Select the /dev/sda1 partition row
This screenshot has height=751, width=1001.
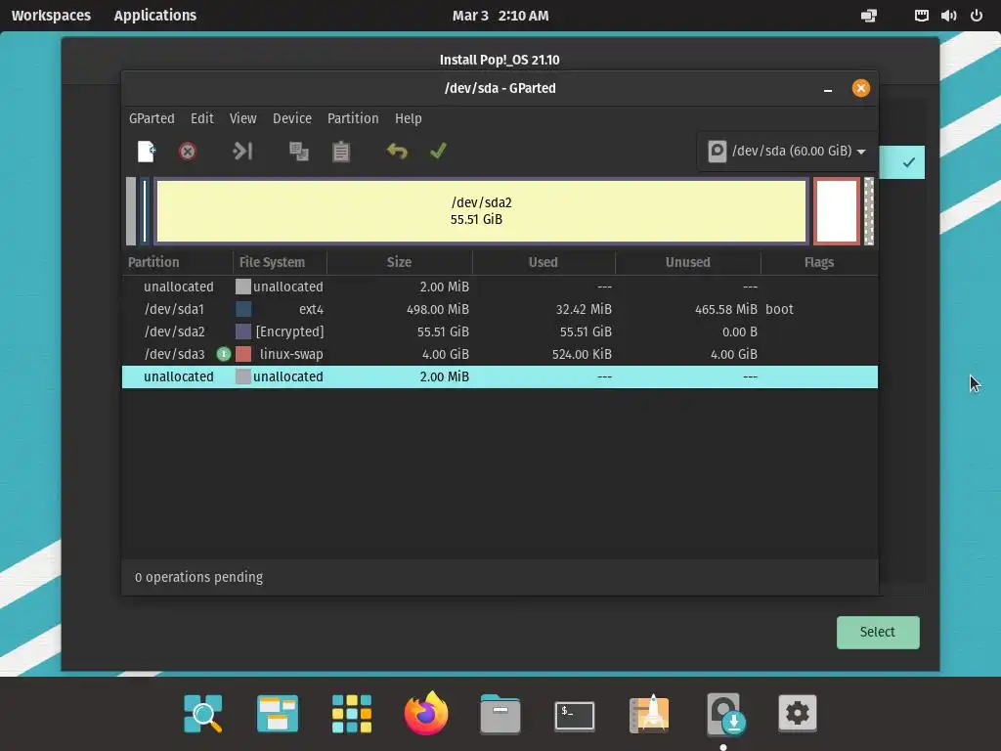500,309
